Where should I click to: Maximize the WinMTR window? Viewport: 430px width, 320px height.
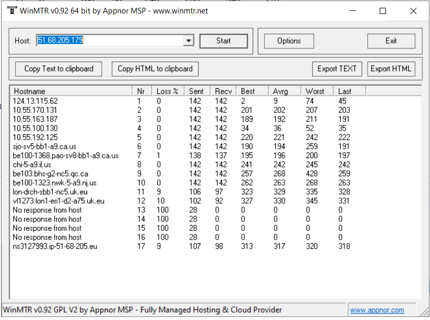[383, 11]
